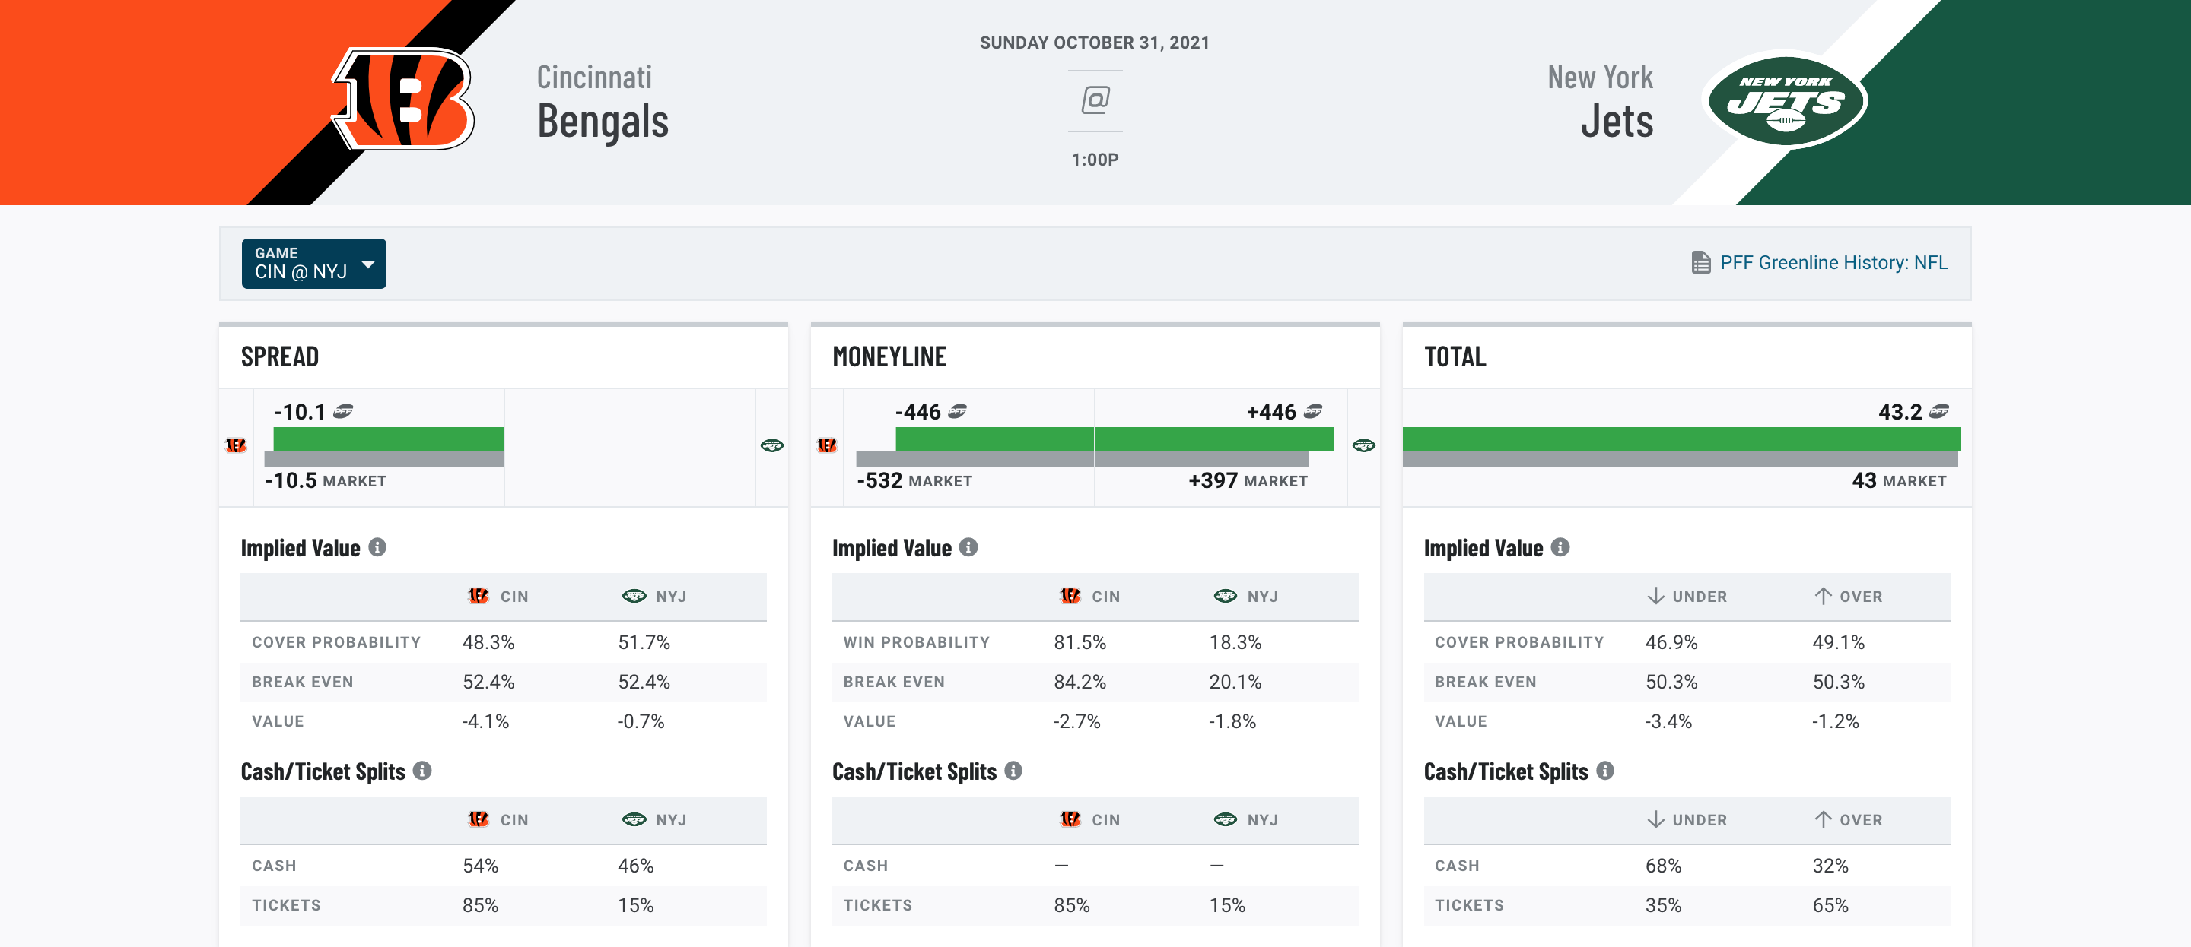Viewport: 2191px width, 947px height.
Task: Click Total UNDER cover probability 46.9%
Action: pyautogui.click(x=1671, y=643)
